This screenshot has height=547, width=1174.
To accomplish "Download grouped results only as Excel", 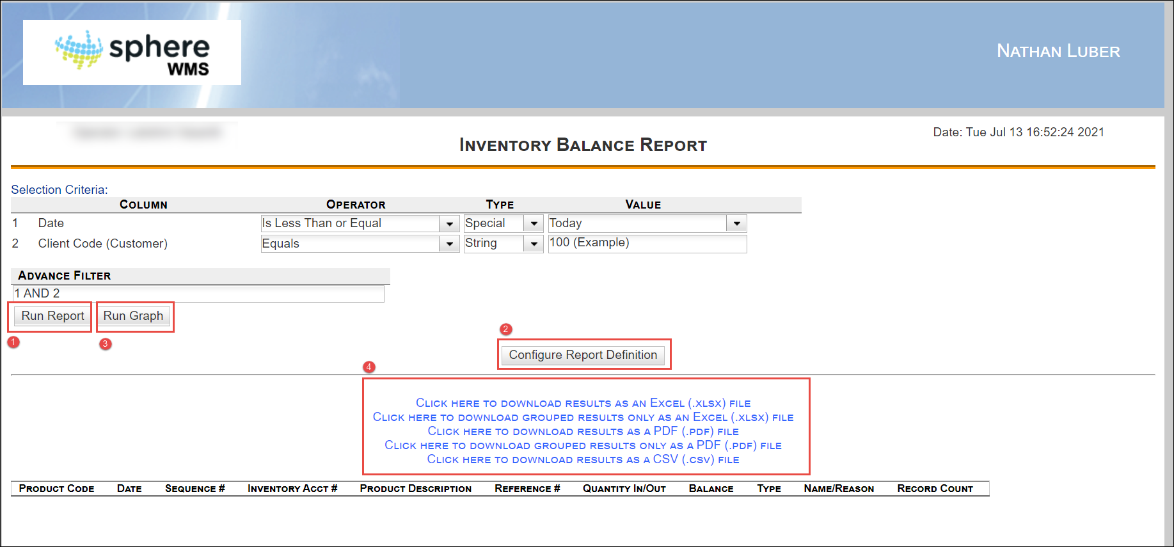I will pyautogui.click(x=583, y=417).
